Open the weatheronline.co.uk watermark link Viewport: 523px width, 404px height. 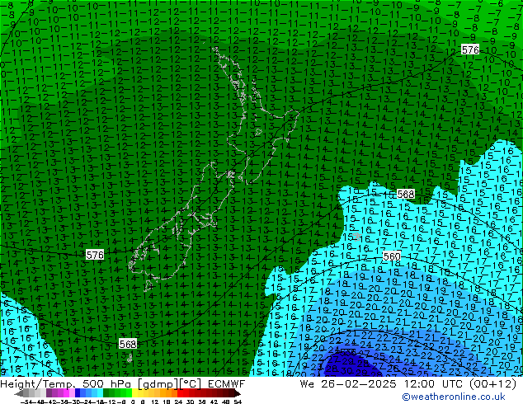[461, 397]
